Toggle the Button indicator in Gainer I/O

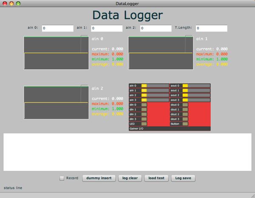click(x=185, y=124)
